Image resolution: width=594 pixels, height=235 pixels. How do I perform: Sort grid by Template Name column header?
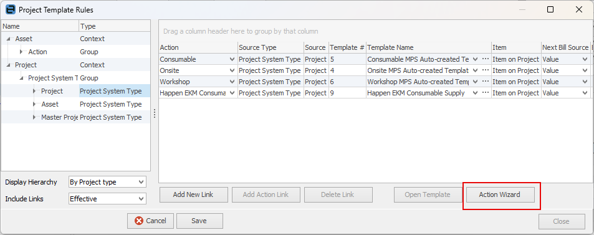(428, 47)
